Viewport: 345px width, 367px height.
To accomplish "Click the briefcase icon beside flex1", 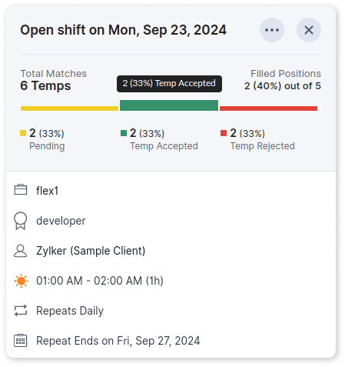I will coord(21,190).
